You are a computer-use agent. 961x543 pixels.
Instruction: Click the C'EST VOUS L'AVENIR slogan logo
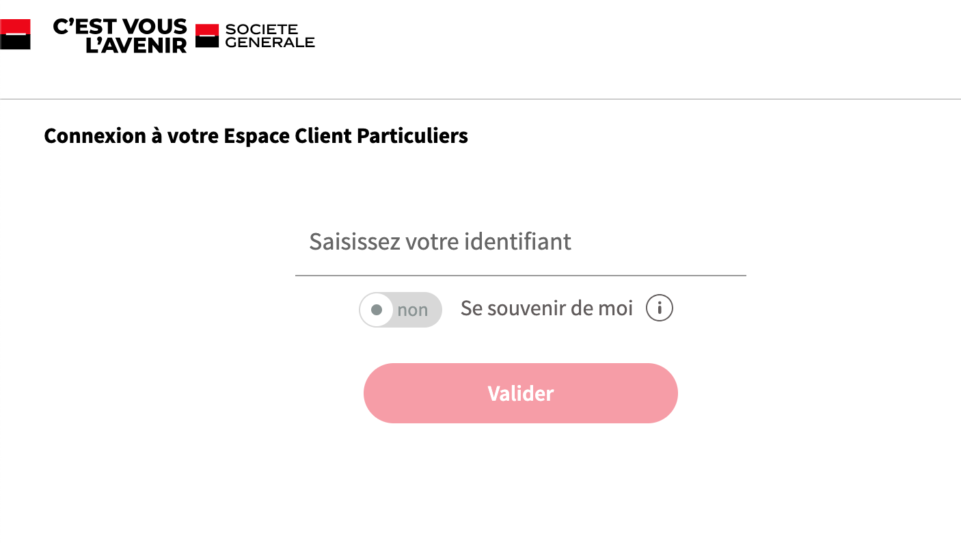click(120, 36)
